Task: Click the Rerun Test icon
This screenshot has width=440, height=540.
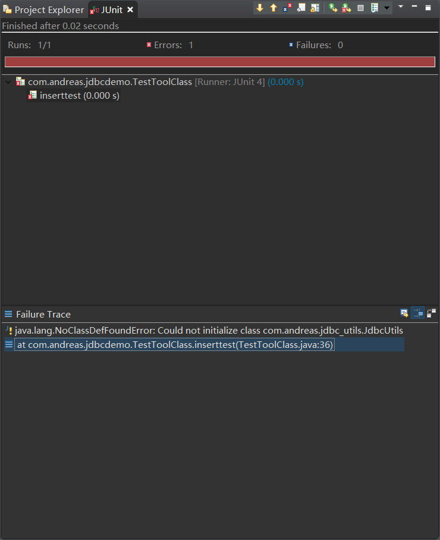Action: (x=332, y=8)
